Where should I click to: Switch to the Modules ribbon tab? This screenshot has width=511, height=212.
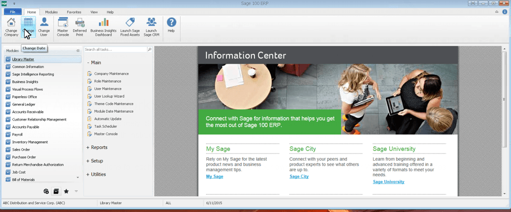(x=51, y=12)
